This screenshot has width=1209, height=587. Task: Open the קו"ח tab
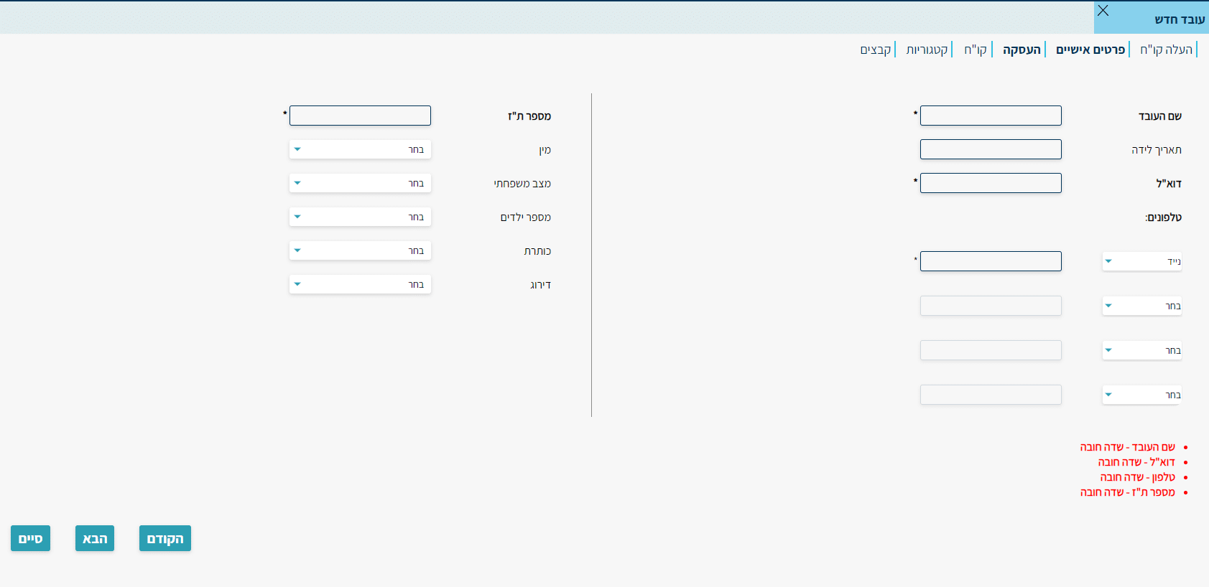tap(976, 50)
